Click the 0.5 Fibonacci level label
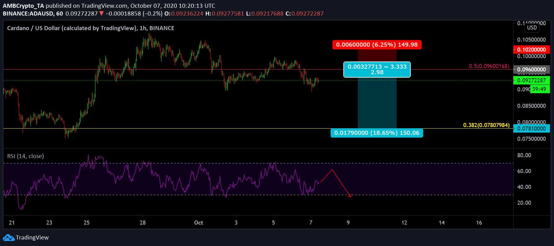The width and height of the screenshot is (554, 246). tap(489, 66)
